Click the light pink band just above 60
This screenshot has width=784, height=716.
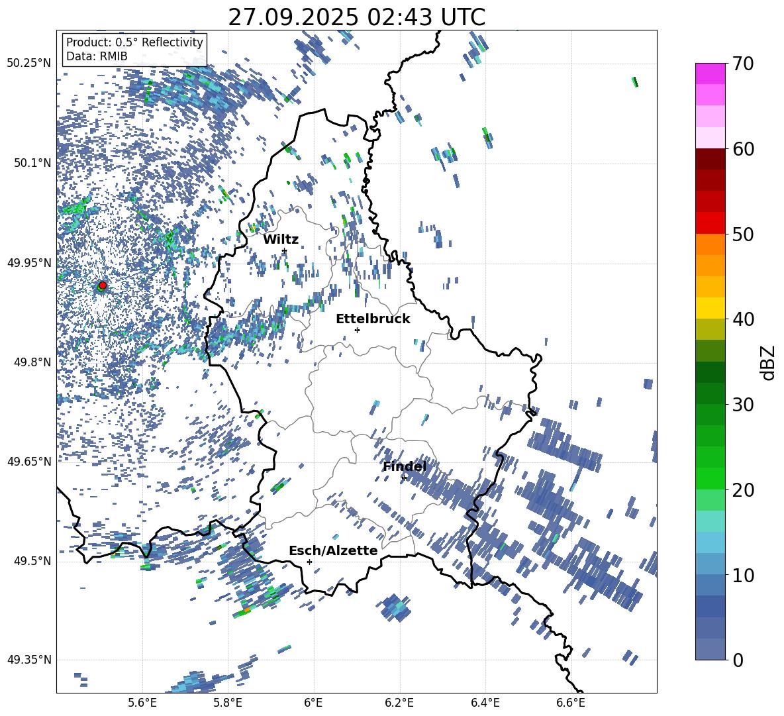710,138
